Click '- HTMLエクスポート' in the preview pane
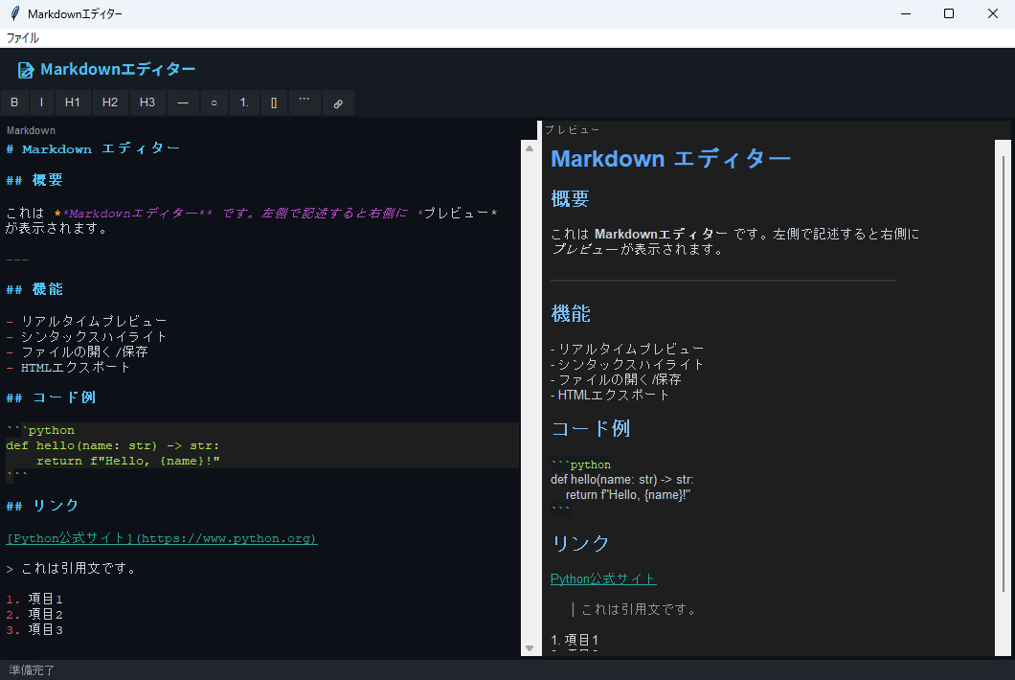 (x=610, y=395)
